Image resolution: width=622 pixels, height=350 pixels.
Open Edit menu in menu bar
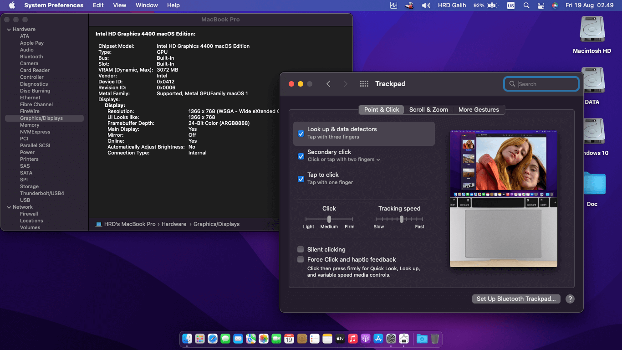pyautogui.click(x=98, y=5)
